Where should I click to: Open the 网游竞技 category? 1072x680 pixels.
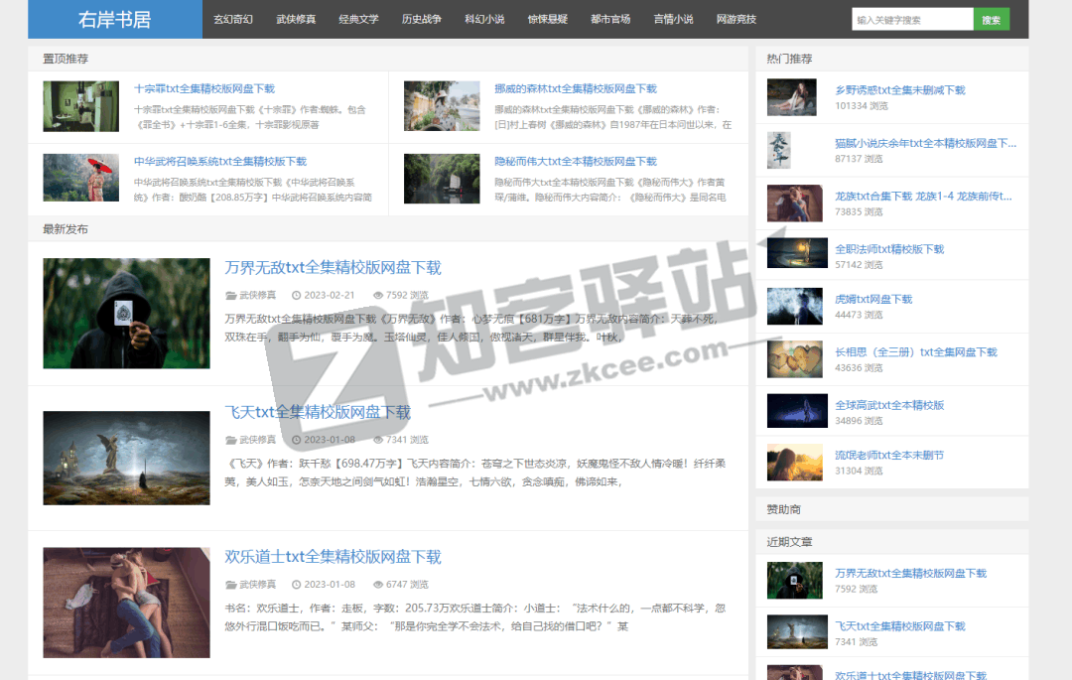click(x=736, y=20)
